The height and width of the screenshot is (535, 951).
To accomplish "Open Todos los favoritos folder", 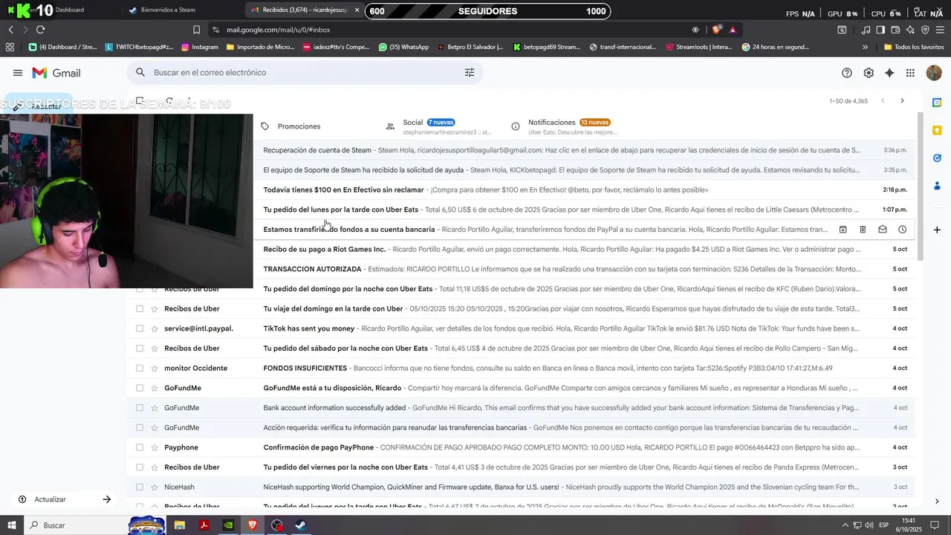I will click(914, 47).
